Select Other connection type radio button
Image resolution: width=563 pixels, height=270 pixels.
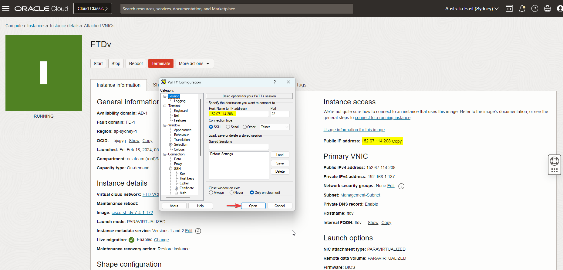point(244,127)
